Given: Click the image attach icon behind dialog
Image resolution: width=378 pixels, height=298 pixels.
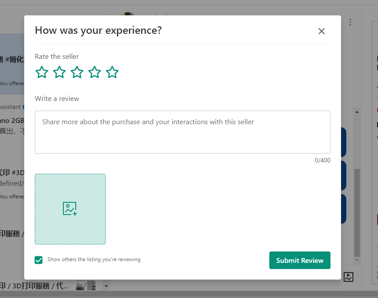Looking at the screenshot, I should (349, 277).
